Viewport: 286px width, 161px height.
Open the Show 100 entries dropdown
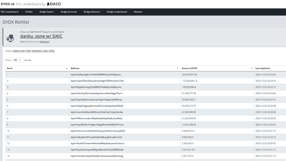[x=18, y=60]
